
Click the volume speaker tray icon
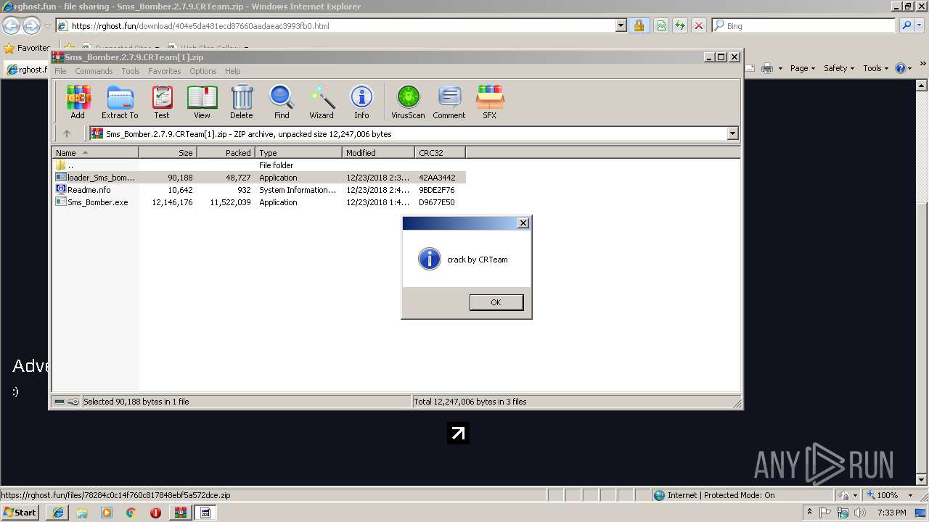pos(860,513)
